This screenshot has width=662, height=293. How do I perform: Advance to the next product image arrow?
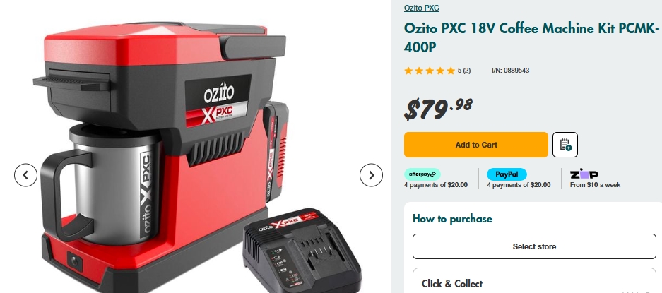[371, 175]
